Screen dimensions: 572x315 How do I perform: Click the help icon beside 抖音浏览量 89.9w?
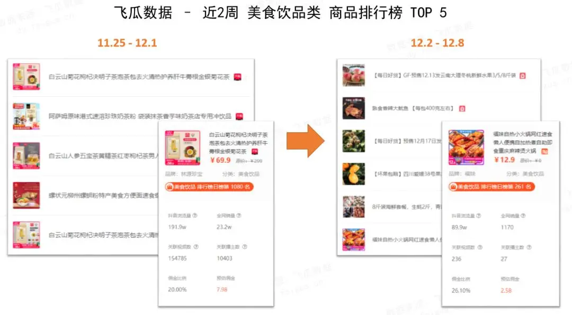tap(479, 216)
